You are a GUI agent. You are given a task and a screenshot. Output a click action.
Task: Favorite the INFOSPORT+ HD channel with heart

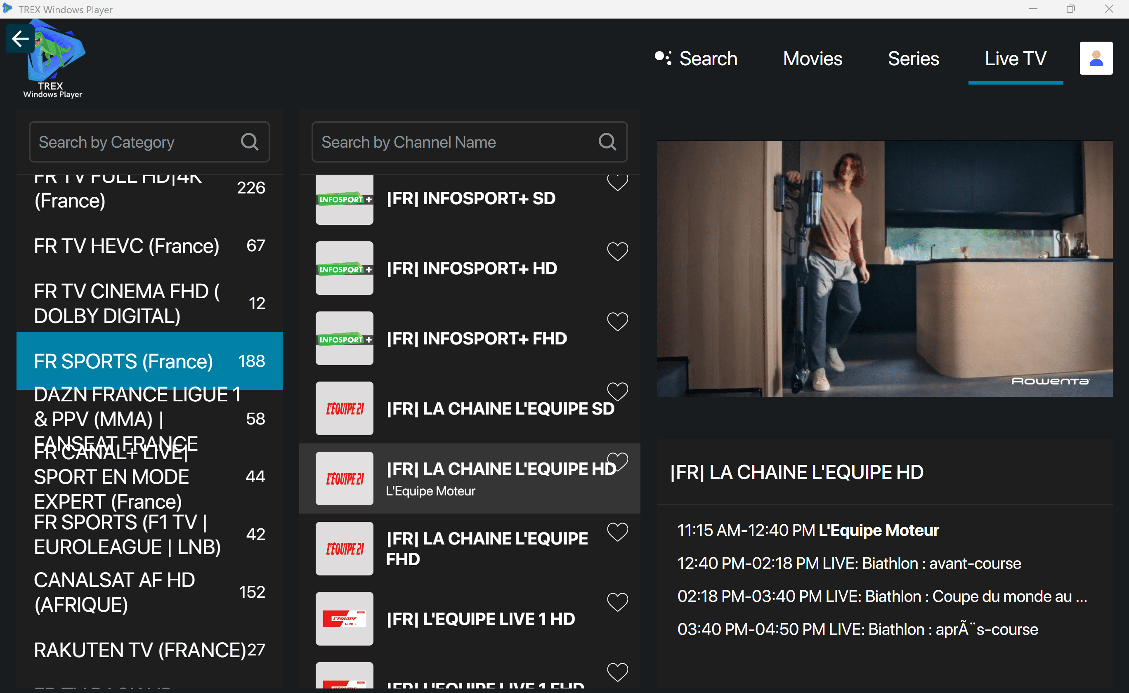617,252
